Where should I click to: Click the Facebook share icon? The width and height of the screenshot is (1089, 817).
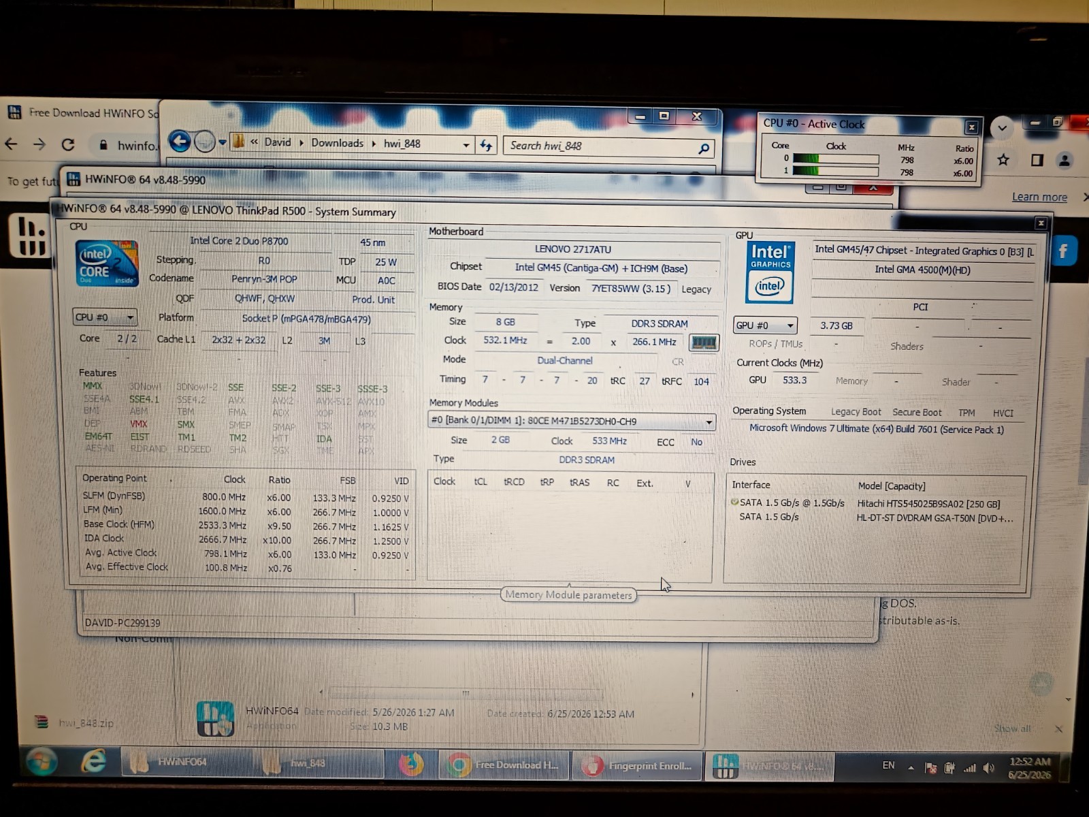[x=1064, y=251]
